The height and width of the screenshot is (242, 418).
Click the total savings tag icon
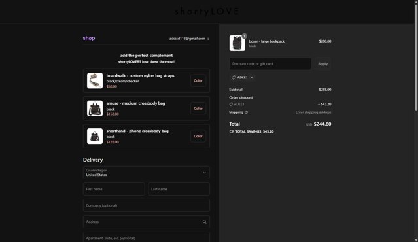232,131
